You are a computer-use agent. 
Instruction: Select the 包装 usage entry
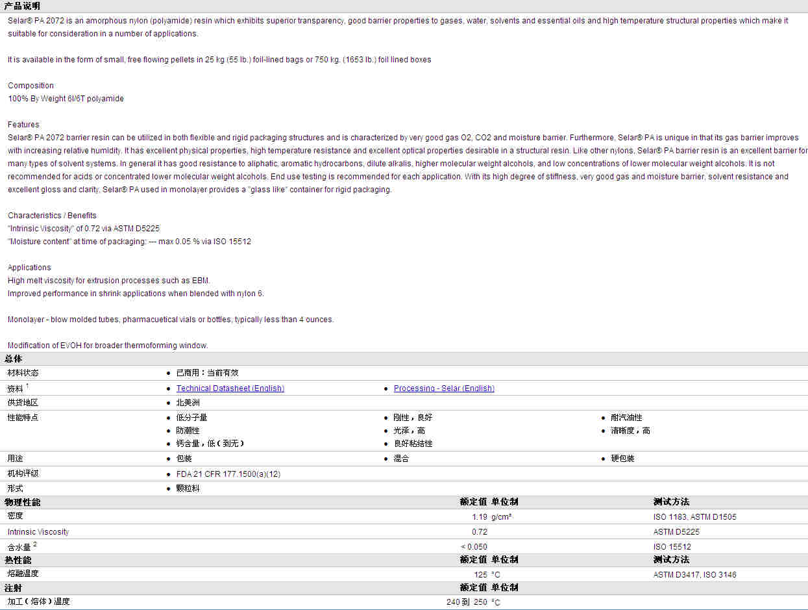184,459
